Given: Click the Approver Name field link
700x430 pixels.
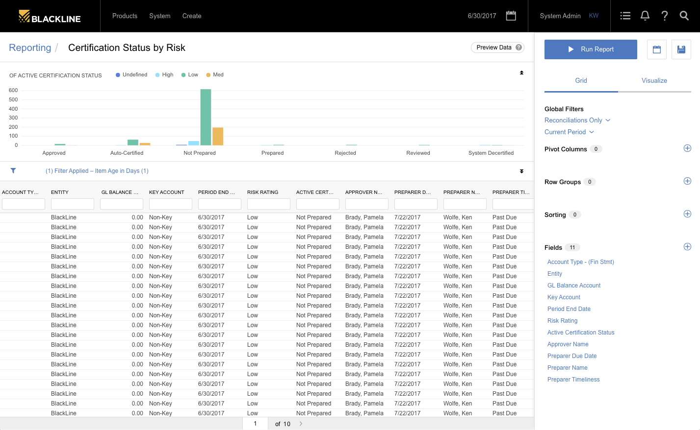Looking at the screenshot, I should coord(568,344).
